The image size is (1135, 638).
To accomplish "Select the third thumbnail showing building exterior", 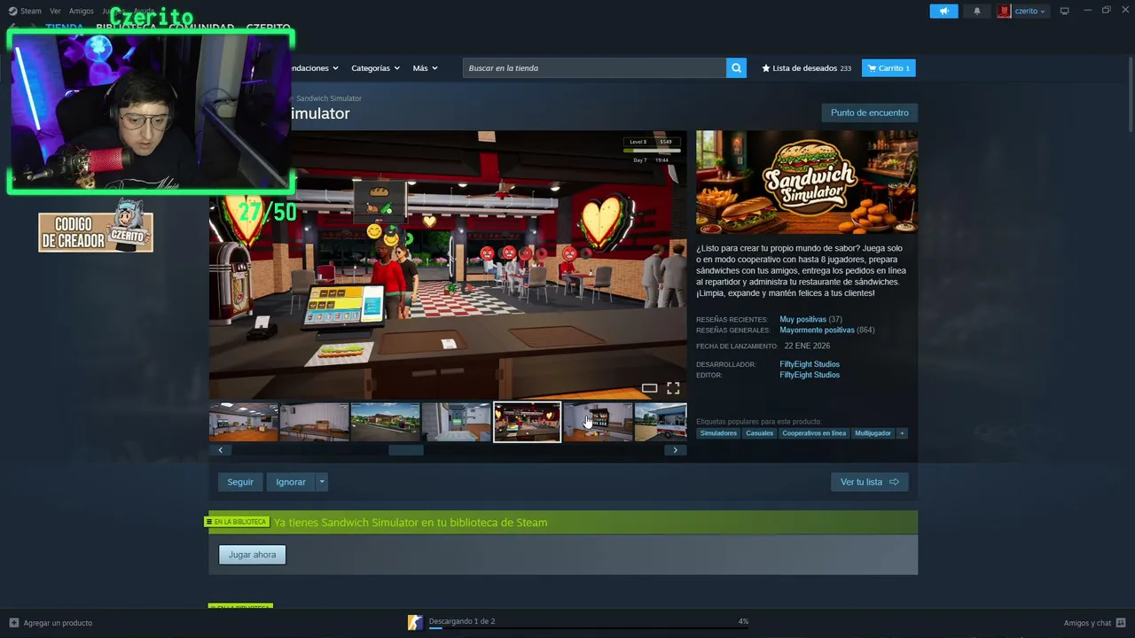I will point(386,422).
